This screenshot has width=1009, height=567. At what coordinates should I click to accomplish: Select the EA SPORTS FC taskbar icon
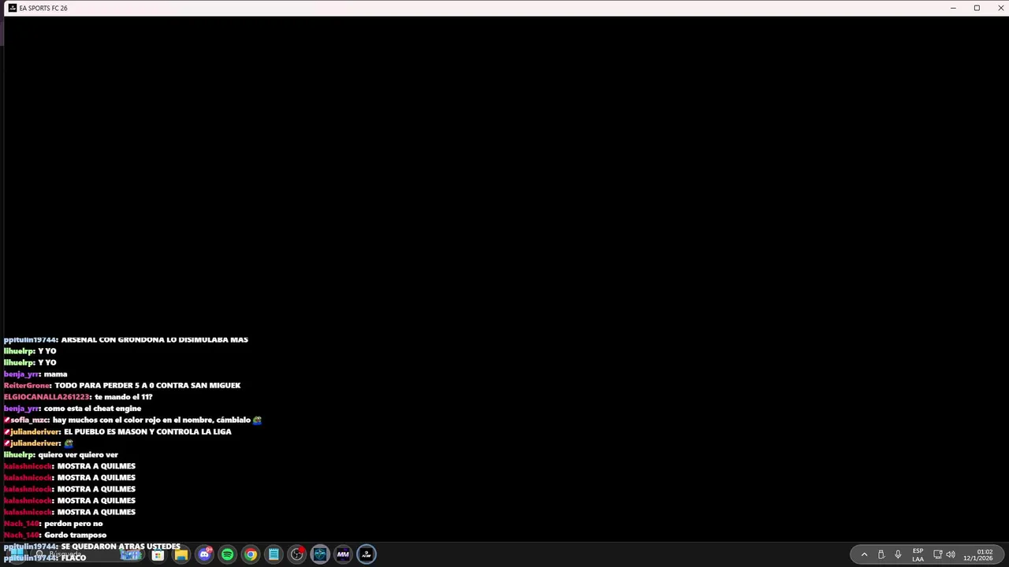pos(366,554)
